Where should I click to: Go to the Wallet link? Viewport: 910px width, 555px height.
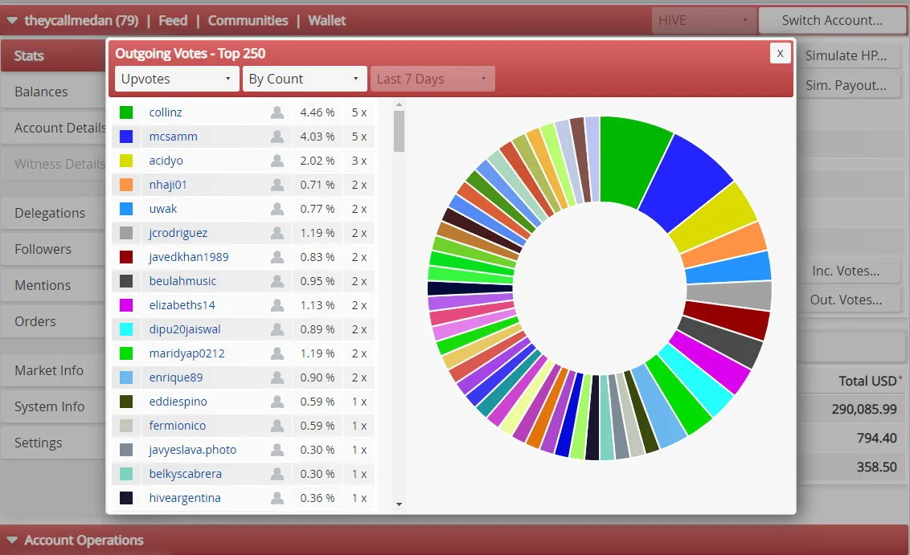pos(326,21)
